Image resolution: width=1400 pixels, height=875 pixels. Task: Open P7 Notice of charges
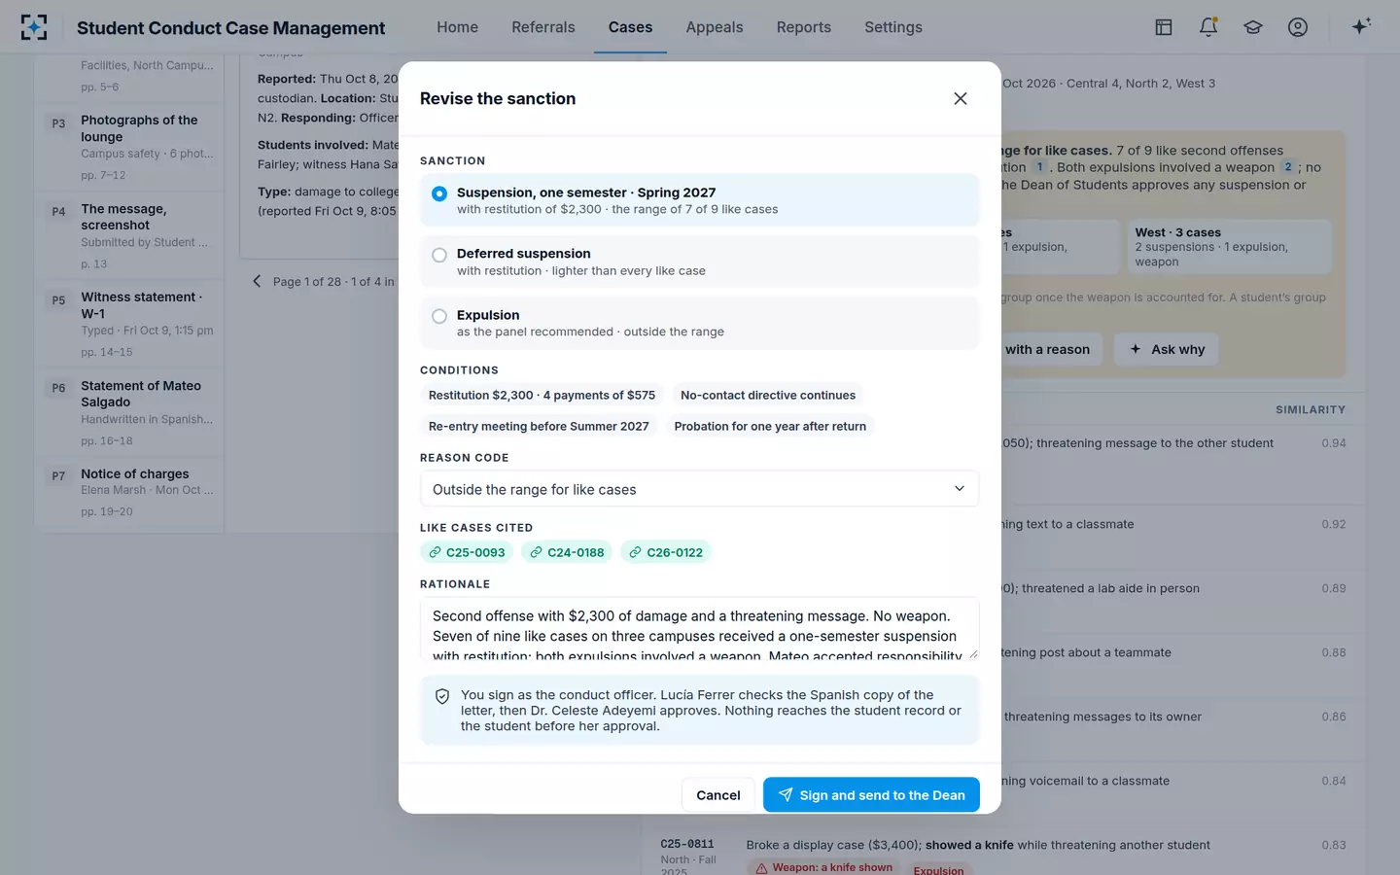[129, 492]
